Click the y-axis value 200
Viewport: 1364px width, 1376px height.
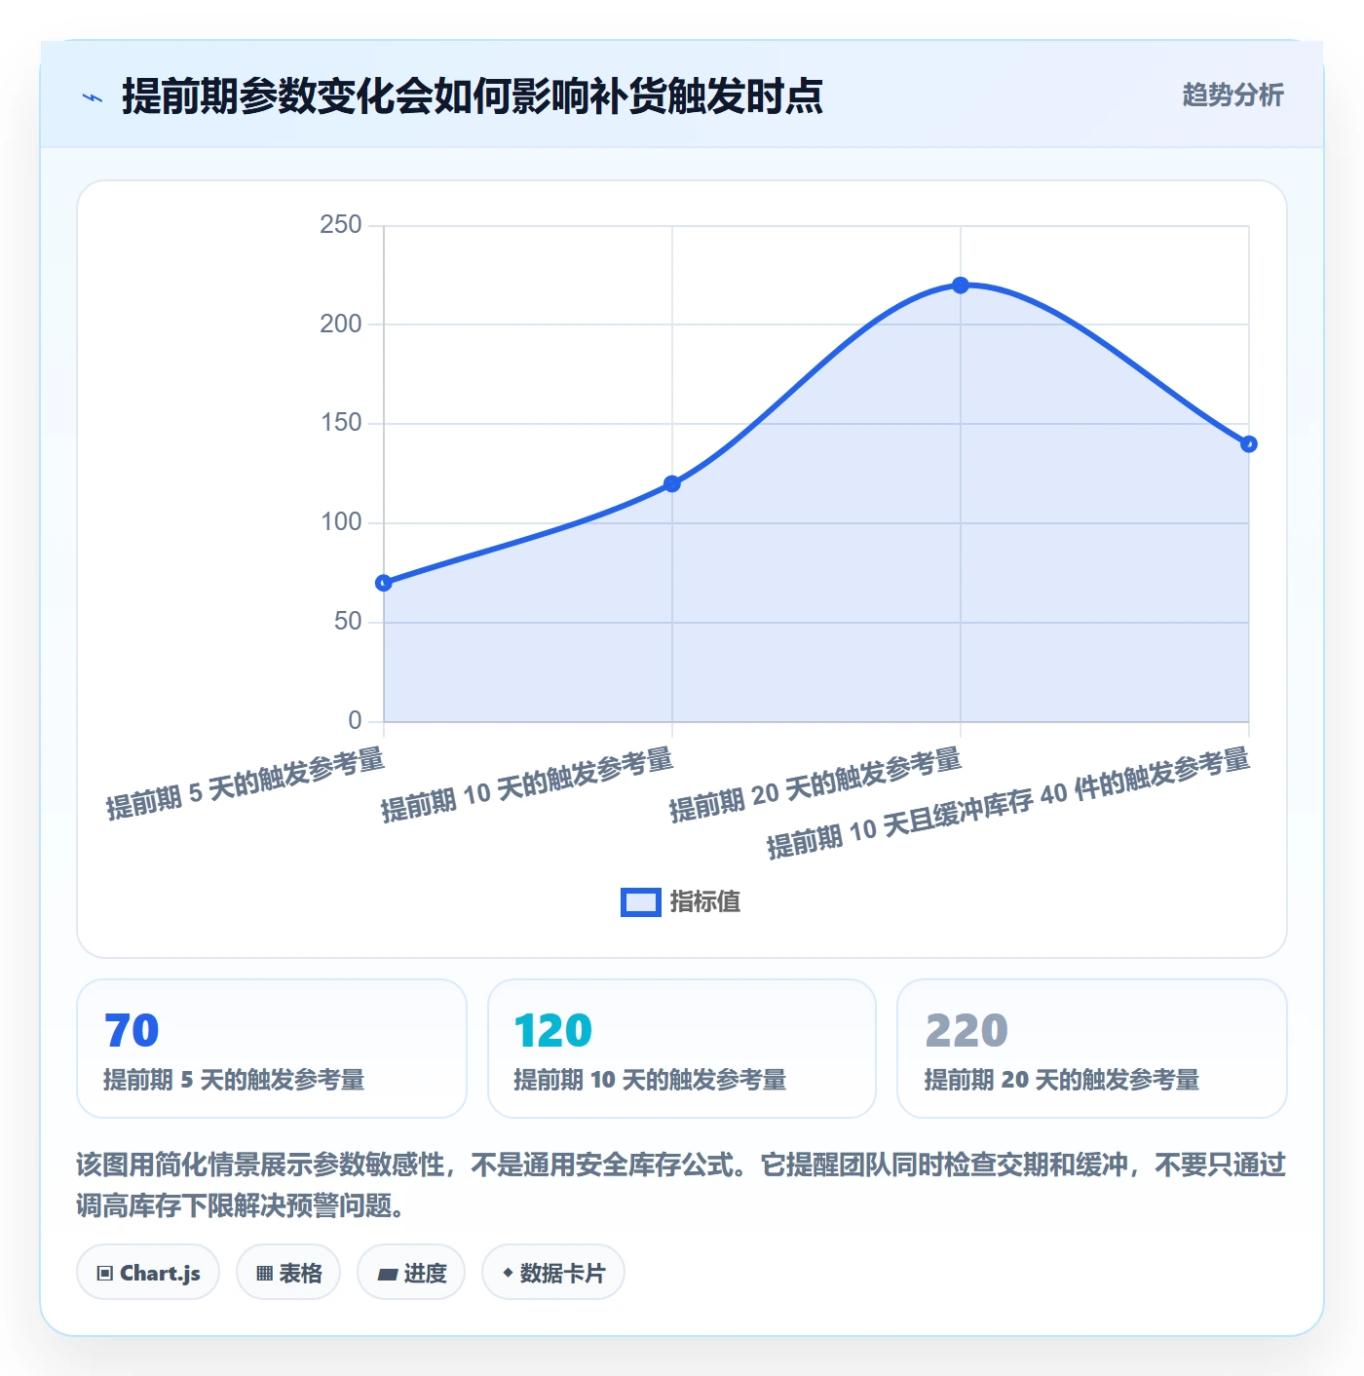coord(341,325)
